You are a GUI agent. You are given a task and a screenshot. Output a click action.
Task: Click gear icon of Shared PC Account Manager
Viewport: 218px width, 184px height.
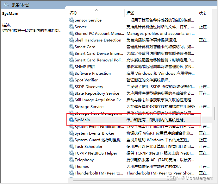pyautogui.click(x=71, y=33)
